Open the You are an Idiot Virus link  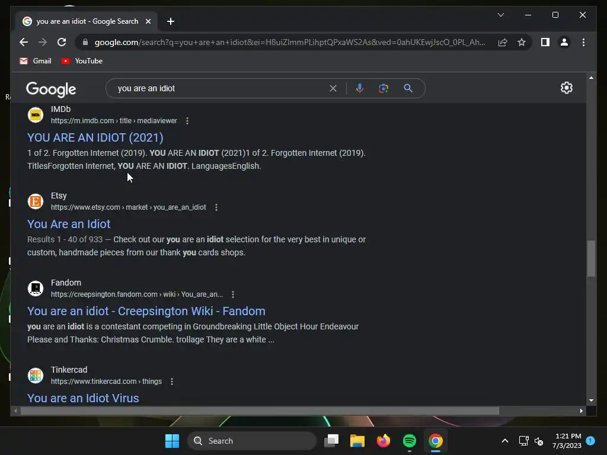tap(83, 398)
